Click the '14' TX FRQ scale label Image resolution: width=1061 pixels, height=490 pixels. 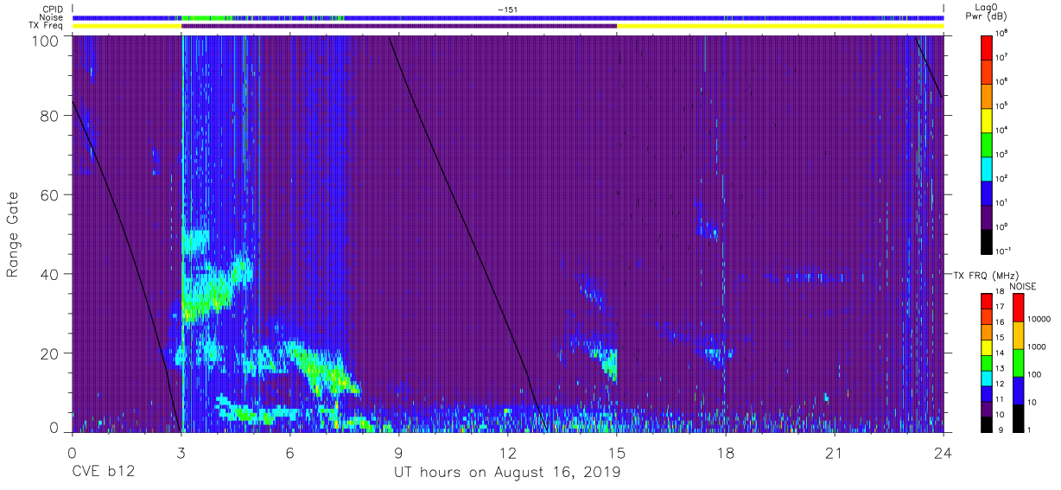click(1000, 353)
